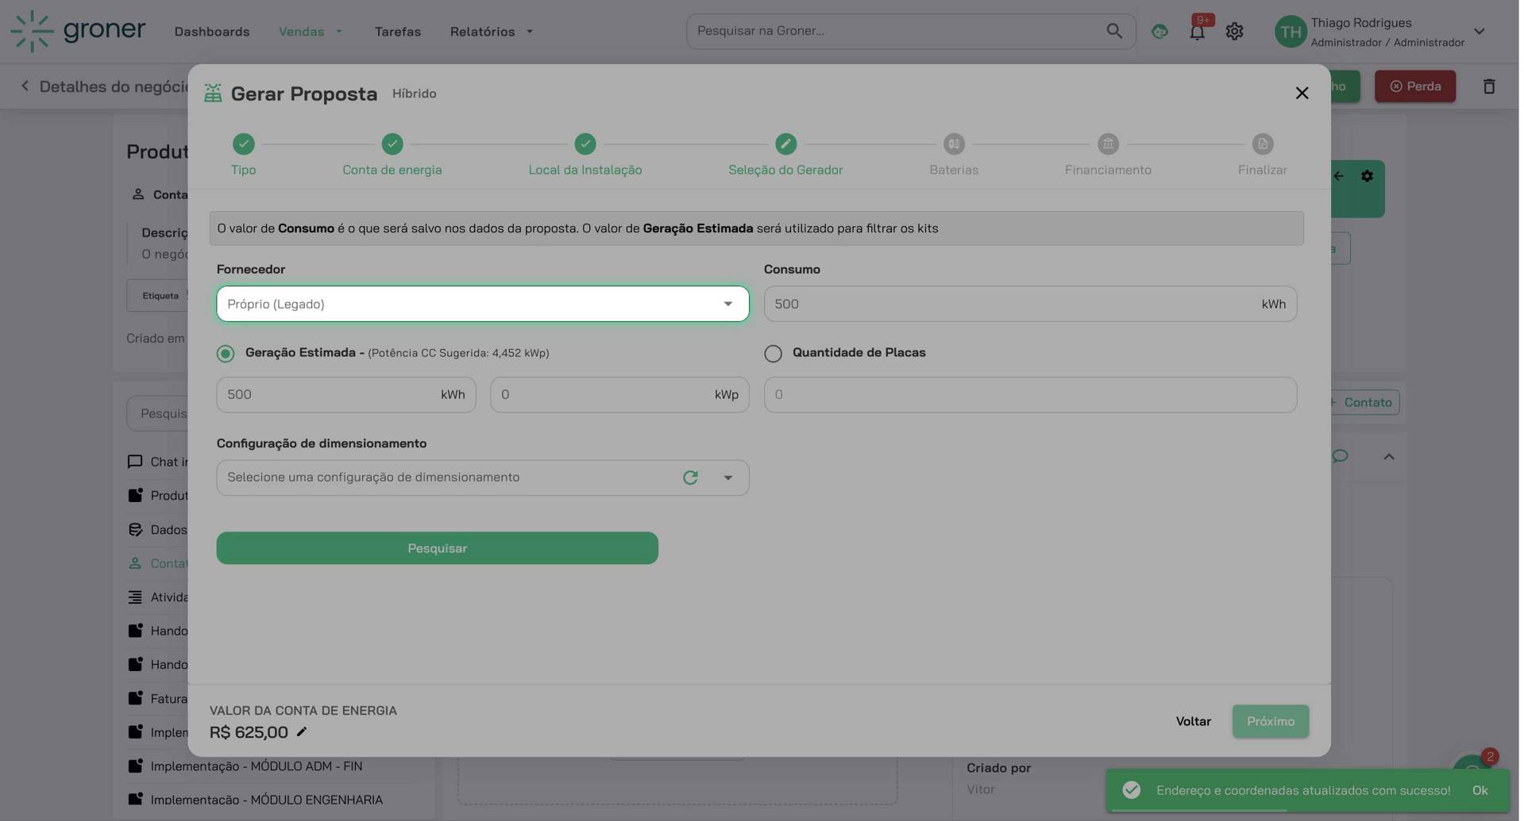Viewport: 1524px width, 821px height.
Task: Click the search magnifier icon
Action: click(x=1116, y=31)
